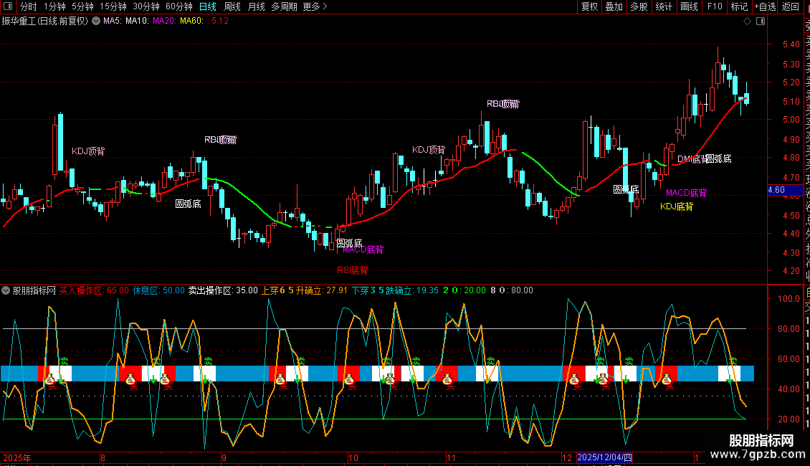Click the 卖出操作区: 35.00 legend
The height and width of the screenshot is (466, 810).
[x=223, y=290]
